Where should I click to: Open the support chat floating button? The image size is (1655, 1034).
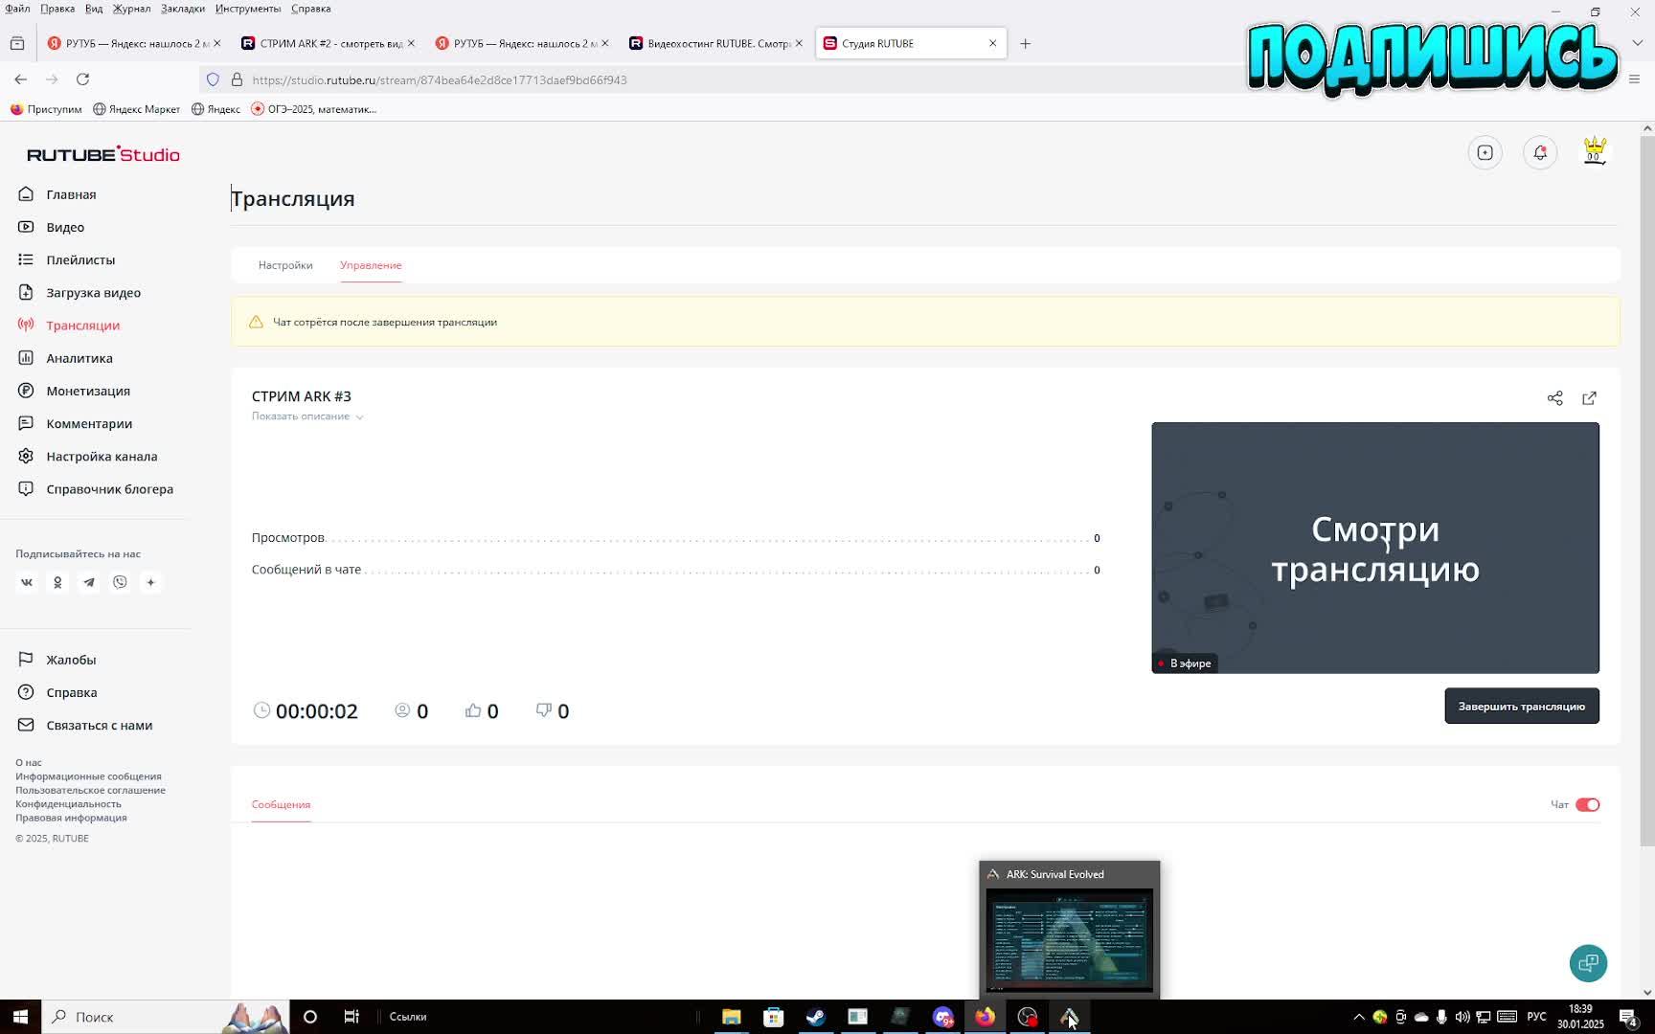[x=1588, y=963]
